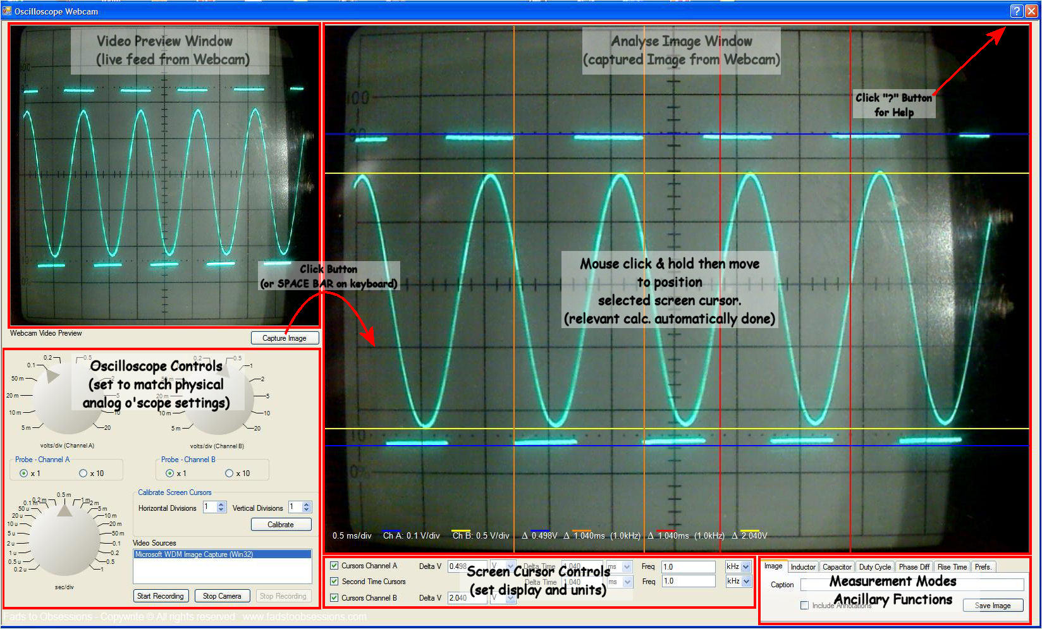Select Microsoft WDM Image Capture video source

(x=223, y=554)
